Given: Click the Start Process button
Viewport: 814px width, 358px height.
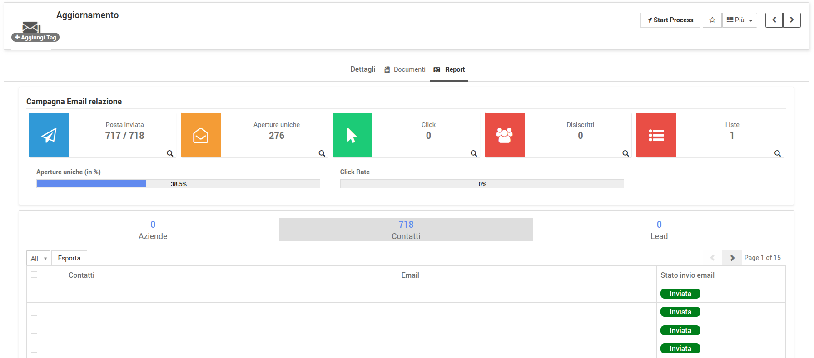Looking at the screenshot, I should tap(670, 20).
